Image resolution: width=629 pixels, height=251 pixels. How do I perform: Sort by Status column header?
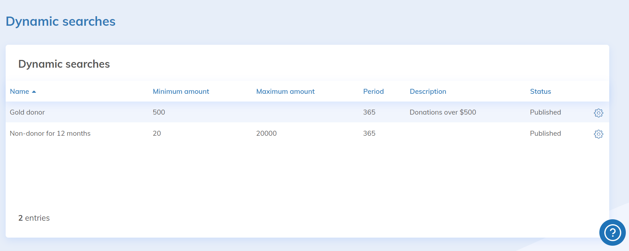pos(540,92)
